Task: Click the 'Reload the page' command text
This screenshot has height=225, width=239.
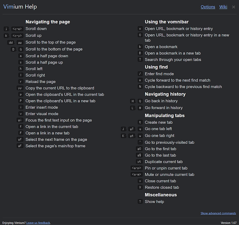Action: [40, 82]
